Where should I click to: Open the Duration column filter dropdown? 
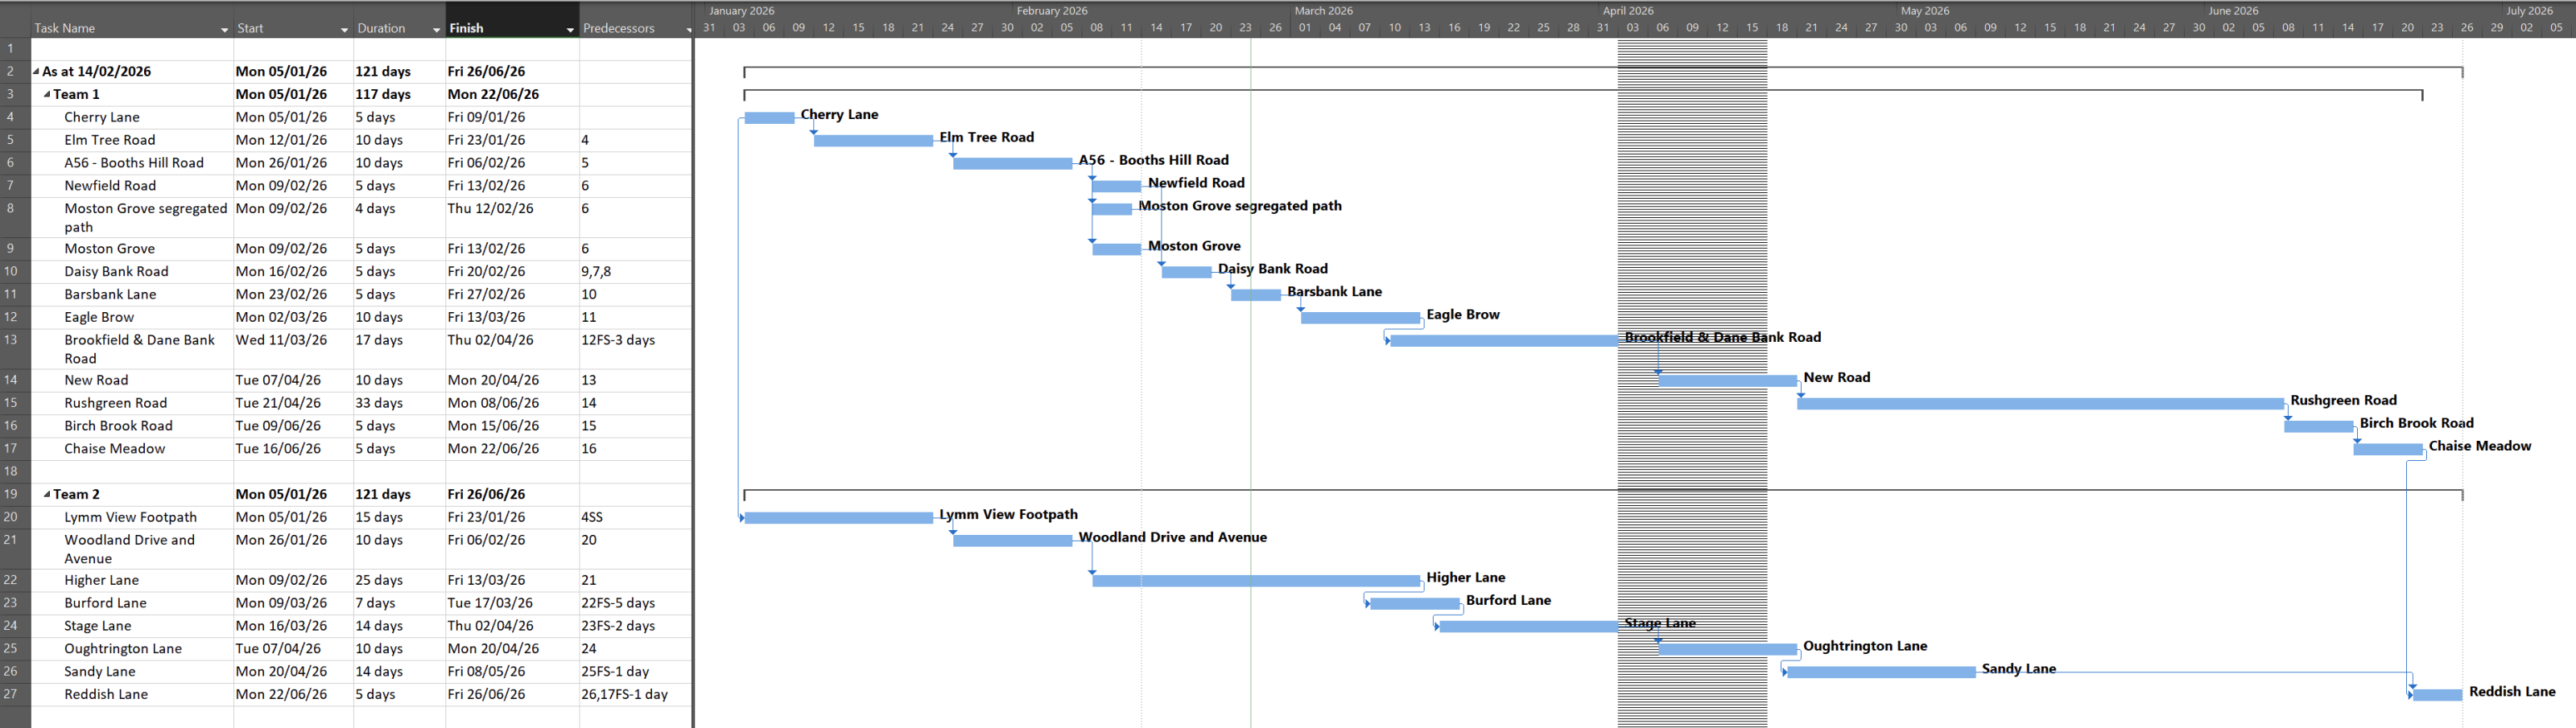point(436,28)
